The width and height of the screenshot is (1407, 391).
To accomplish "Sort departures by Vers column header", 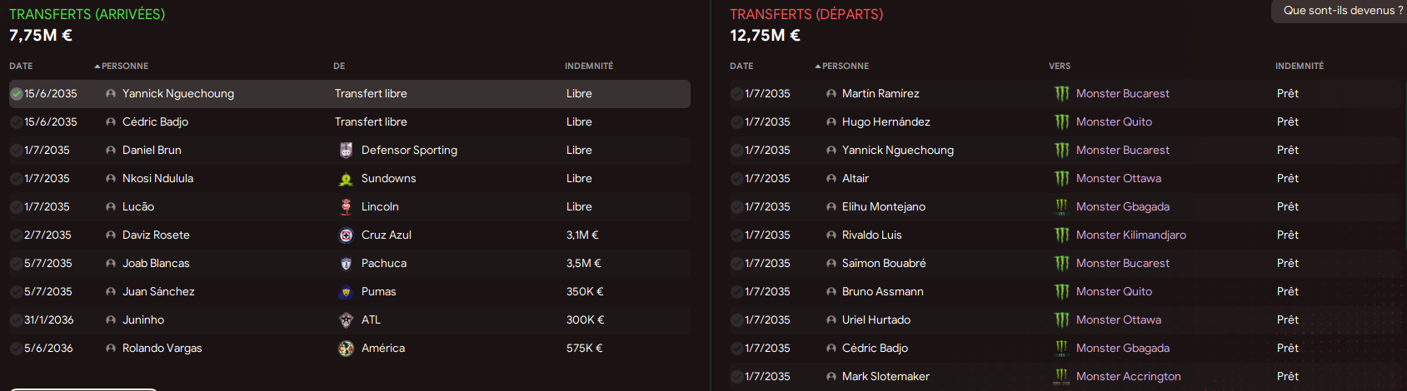I will pos(1060,66).
